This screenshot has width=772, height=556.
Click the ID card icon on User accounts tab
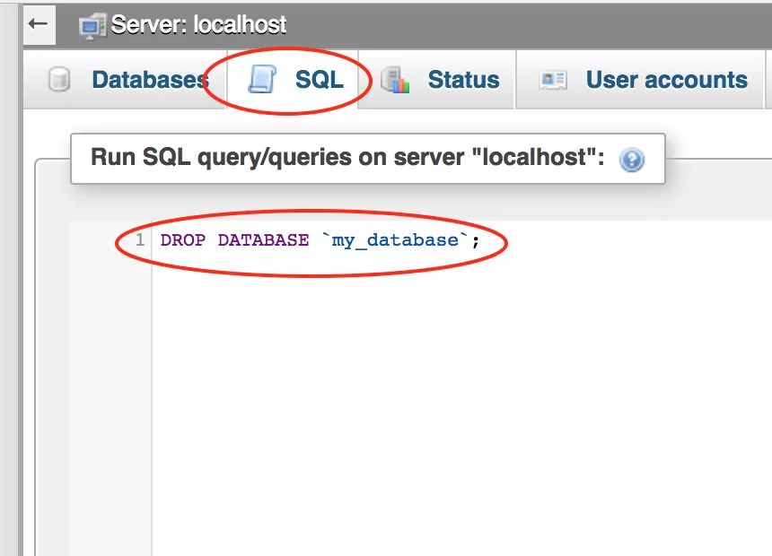coord(553,80)
